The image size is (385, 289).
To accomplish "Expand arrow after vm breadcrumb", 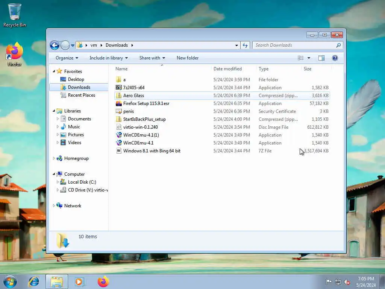I will [x=101, y=45].
